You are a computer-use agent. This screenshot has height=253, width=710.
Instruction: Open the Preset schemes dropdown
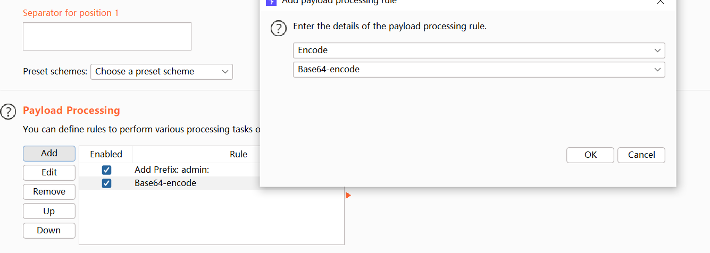tap(162, 72)
